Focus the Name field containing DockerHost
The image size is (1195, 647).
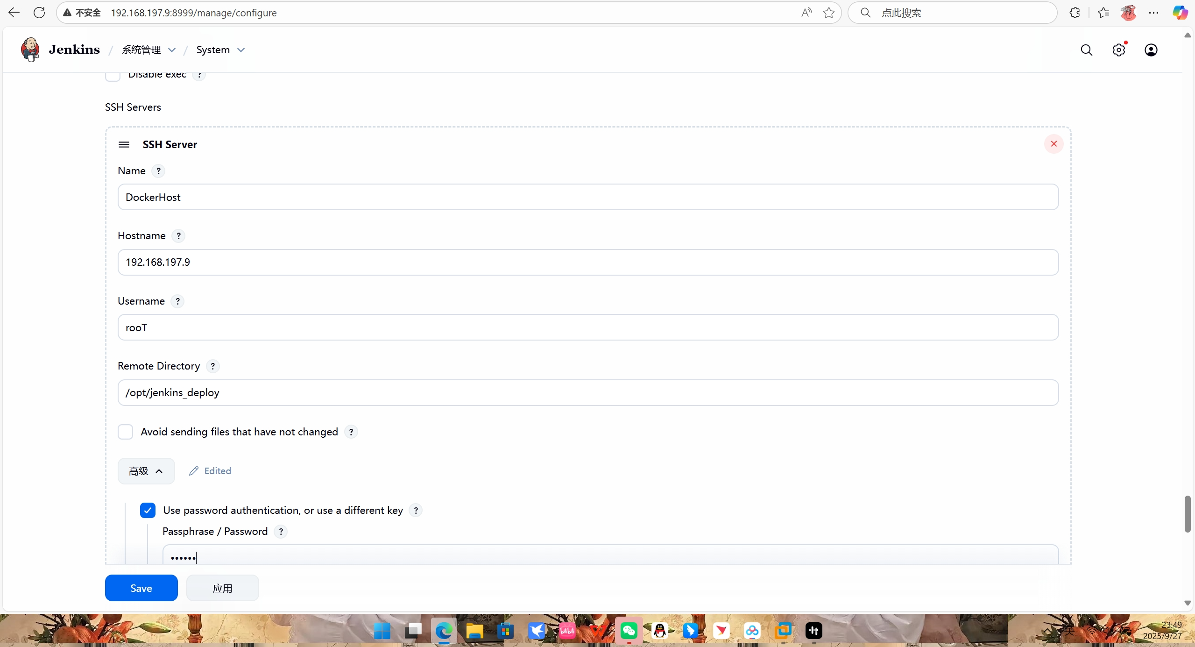click(x=588, y=197)
